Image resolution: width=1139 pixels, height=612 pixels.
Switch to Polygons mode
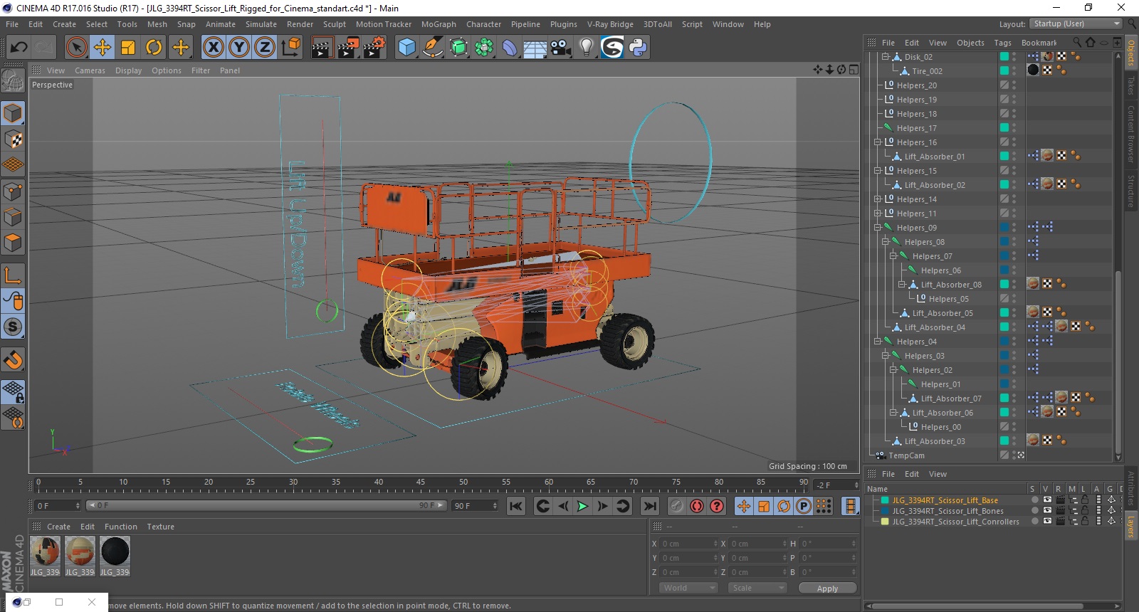click(x=13, y=243)
